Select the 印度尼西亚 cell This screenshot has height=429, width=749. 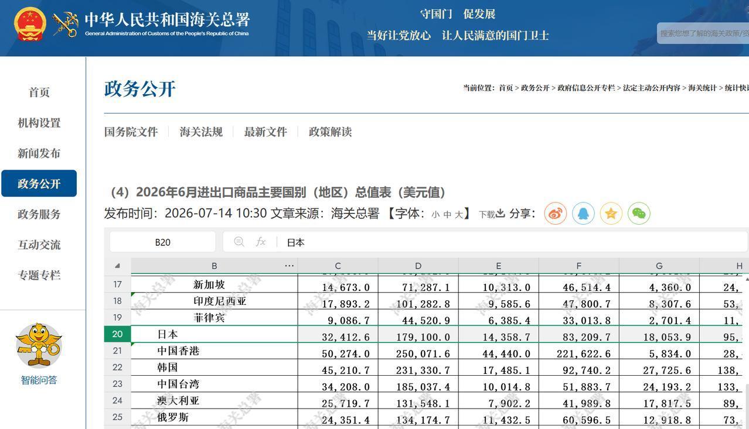pos(214,301)
